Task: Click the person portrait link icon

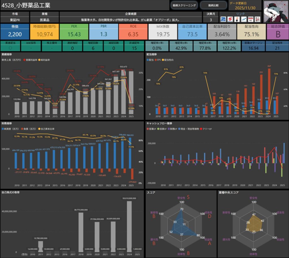Action: coord(237,19)
